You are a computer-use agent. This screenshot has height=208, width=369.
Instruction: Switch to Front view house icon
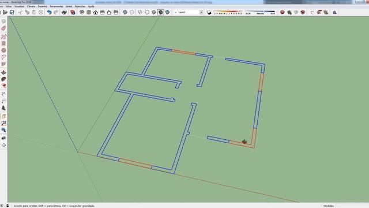pyautogui.click(x=96, y=12)
